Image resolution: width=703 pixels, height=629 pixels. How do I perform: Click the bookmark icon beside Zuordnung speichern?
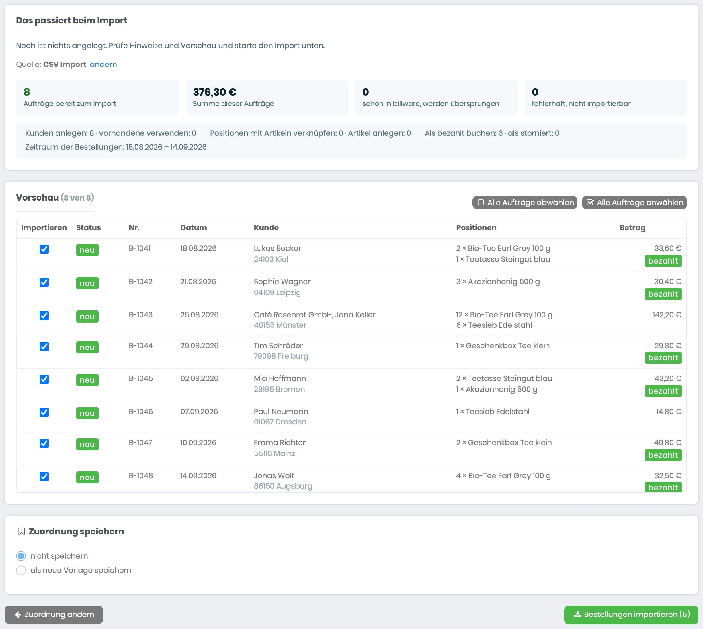pos(22,531)
